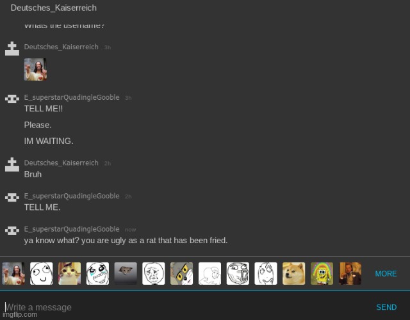
Task: Pick the derp rage face sticker
Action: pyautogui.click(x=41, y=273)
